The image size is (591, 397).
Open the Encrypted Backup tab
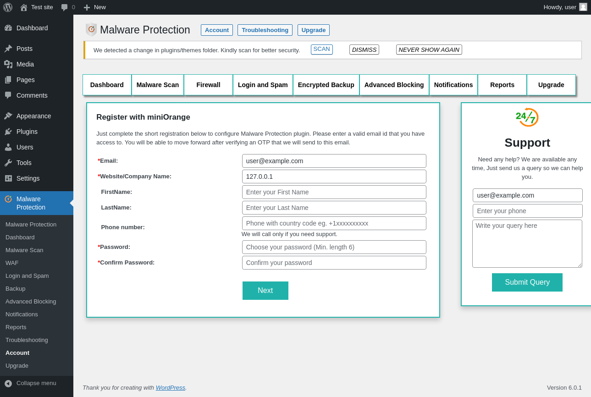(326, 85)
